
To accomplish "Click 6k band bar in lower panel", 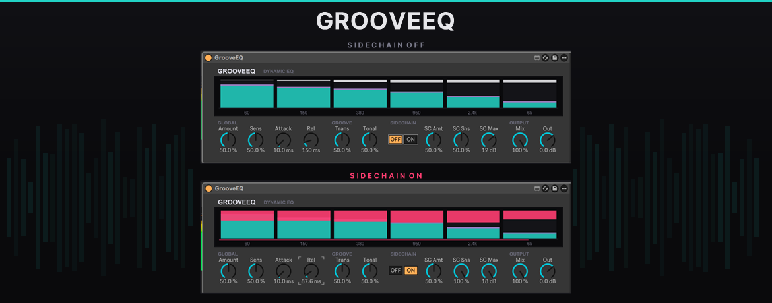I will (530, 225).
